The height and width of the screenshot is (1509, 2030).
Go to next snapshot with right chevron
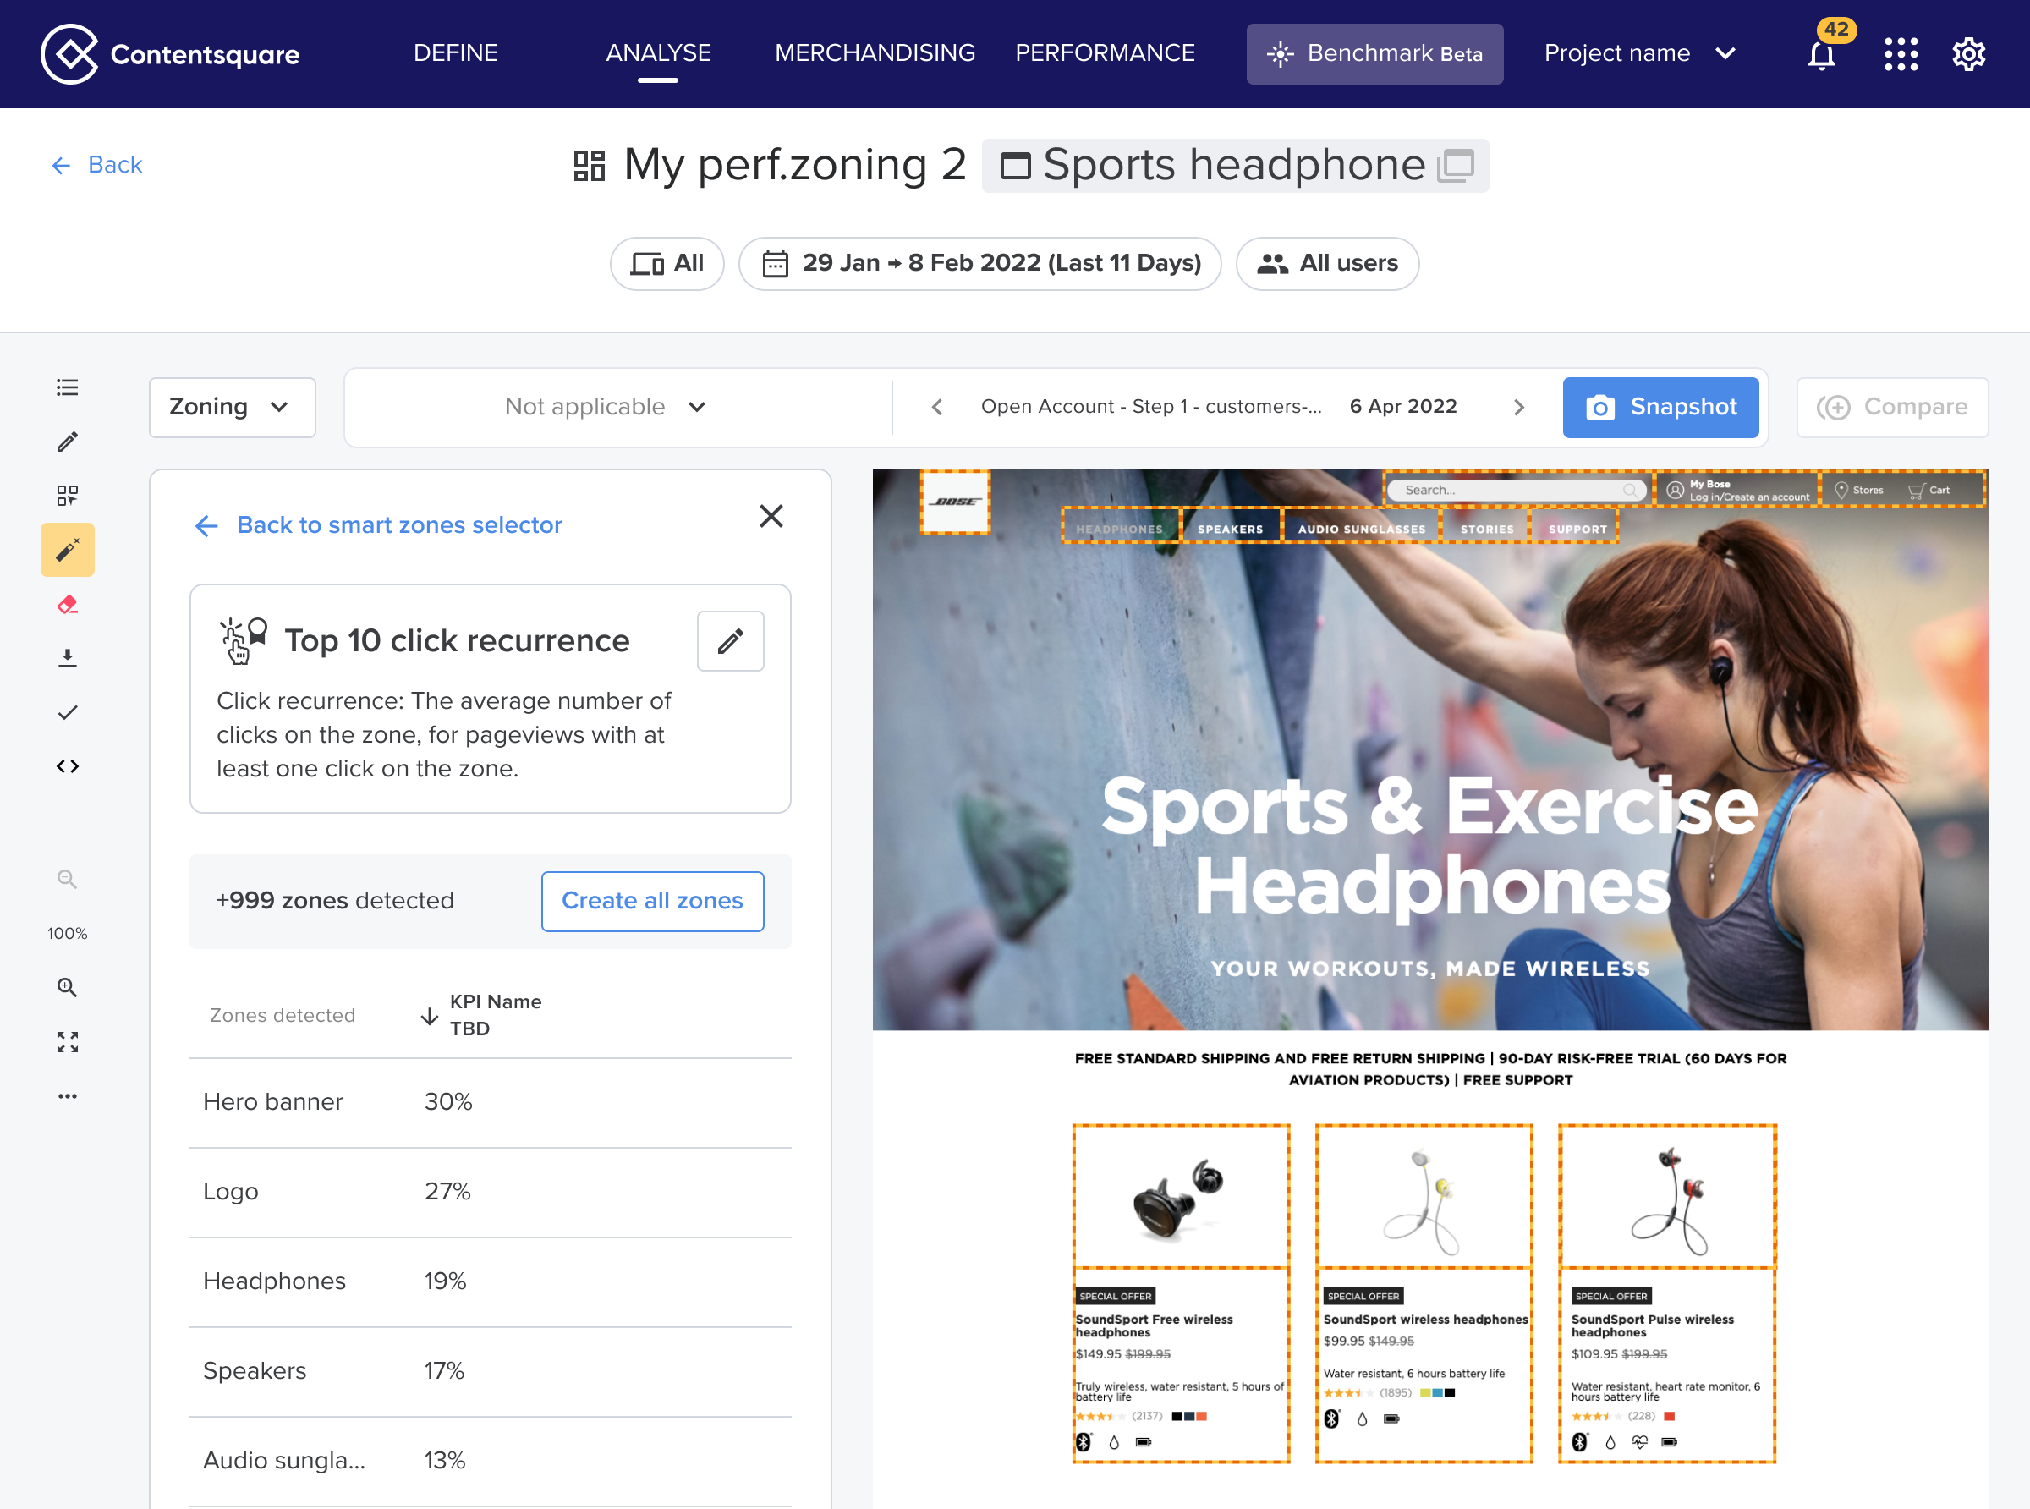coord(1518,408)
